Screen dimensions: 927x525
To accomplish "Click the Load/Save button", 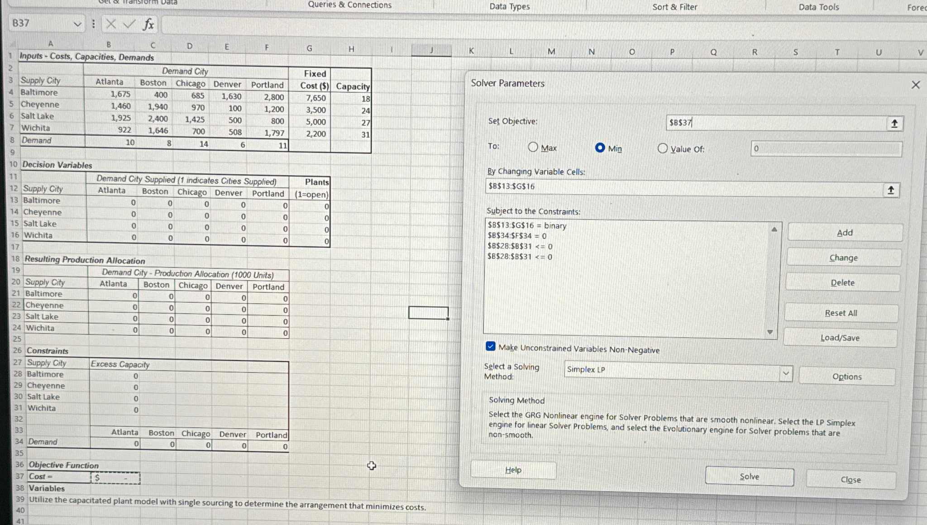I will click(x=840, y=338).
